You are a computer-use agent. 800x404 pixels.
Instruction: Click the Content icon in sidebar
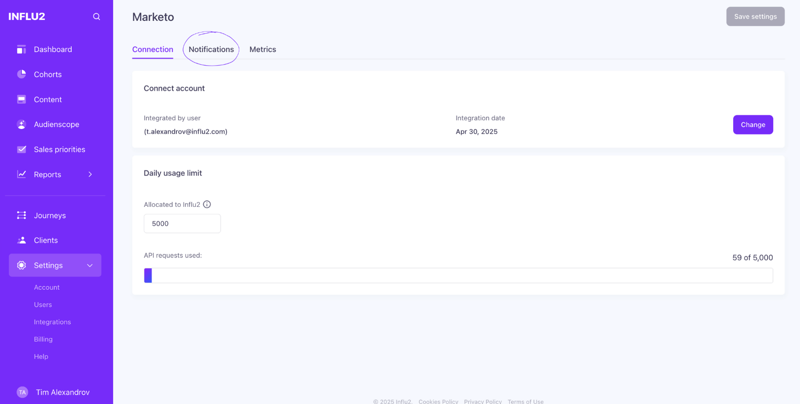(x=21, y=99)
